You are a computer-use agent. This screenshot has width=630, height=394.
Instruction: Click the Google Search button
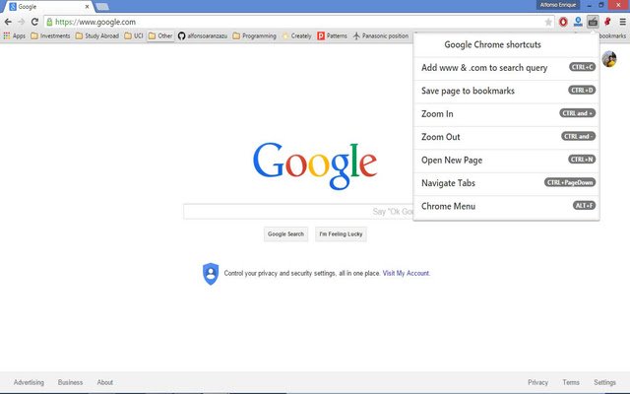(285, 234)
